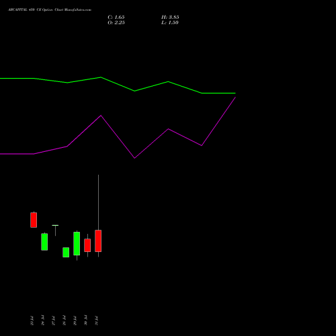Click the tall green candlestick for 29 Jul

pos(77,243)
